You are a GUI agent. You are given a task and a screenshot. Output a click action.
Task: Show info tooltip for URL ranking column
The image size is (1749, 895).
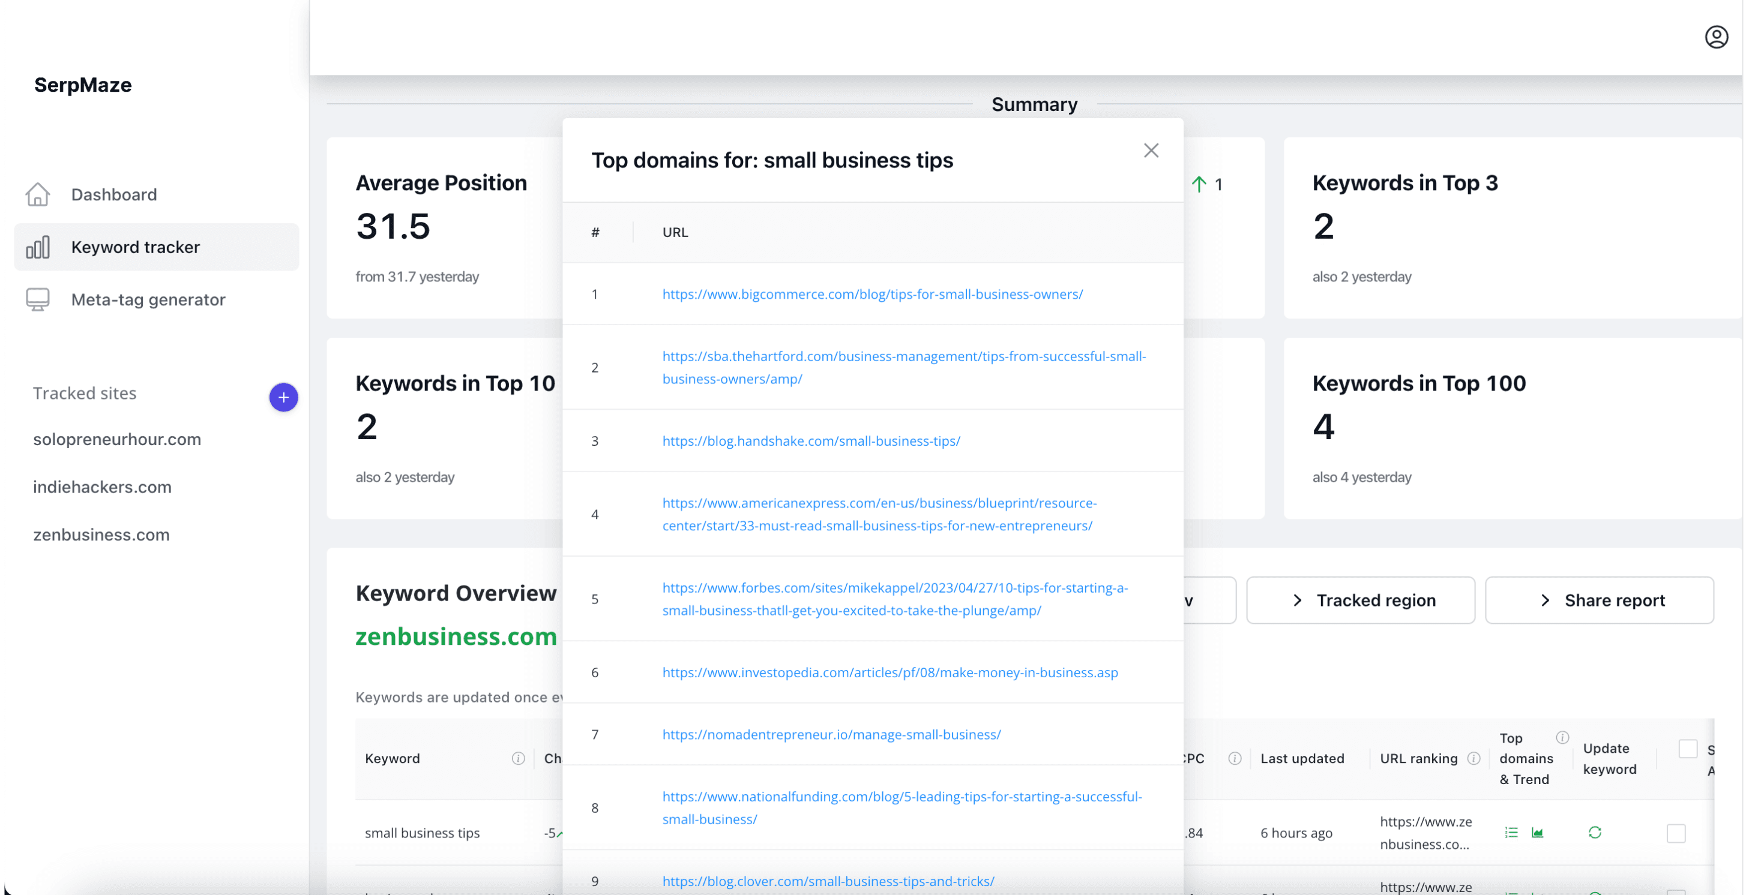click(1473, 758)
